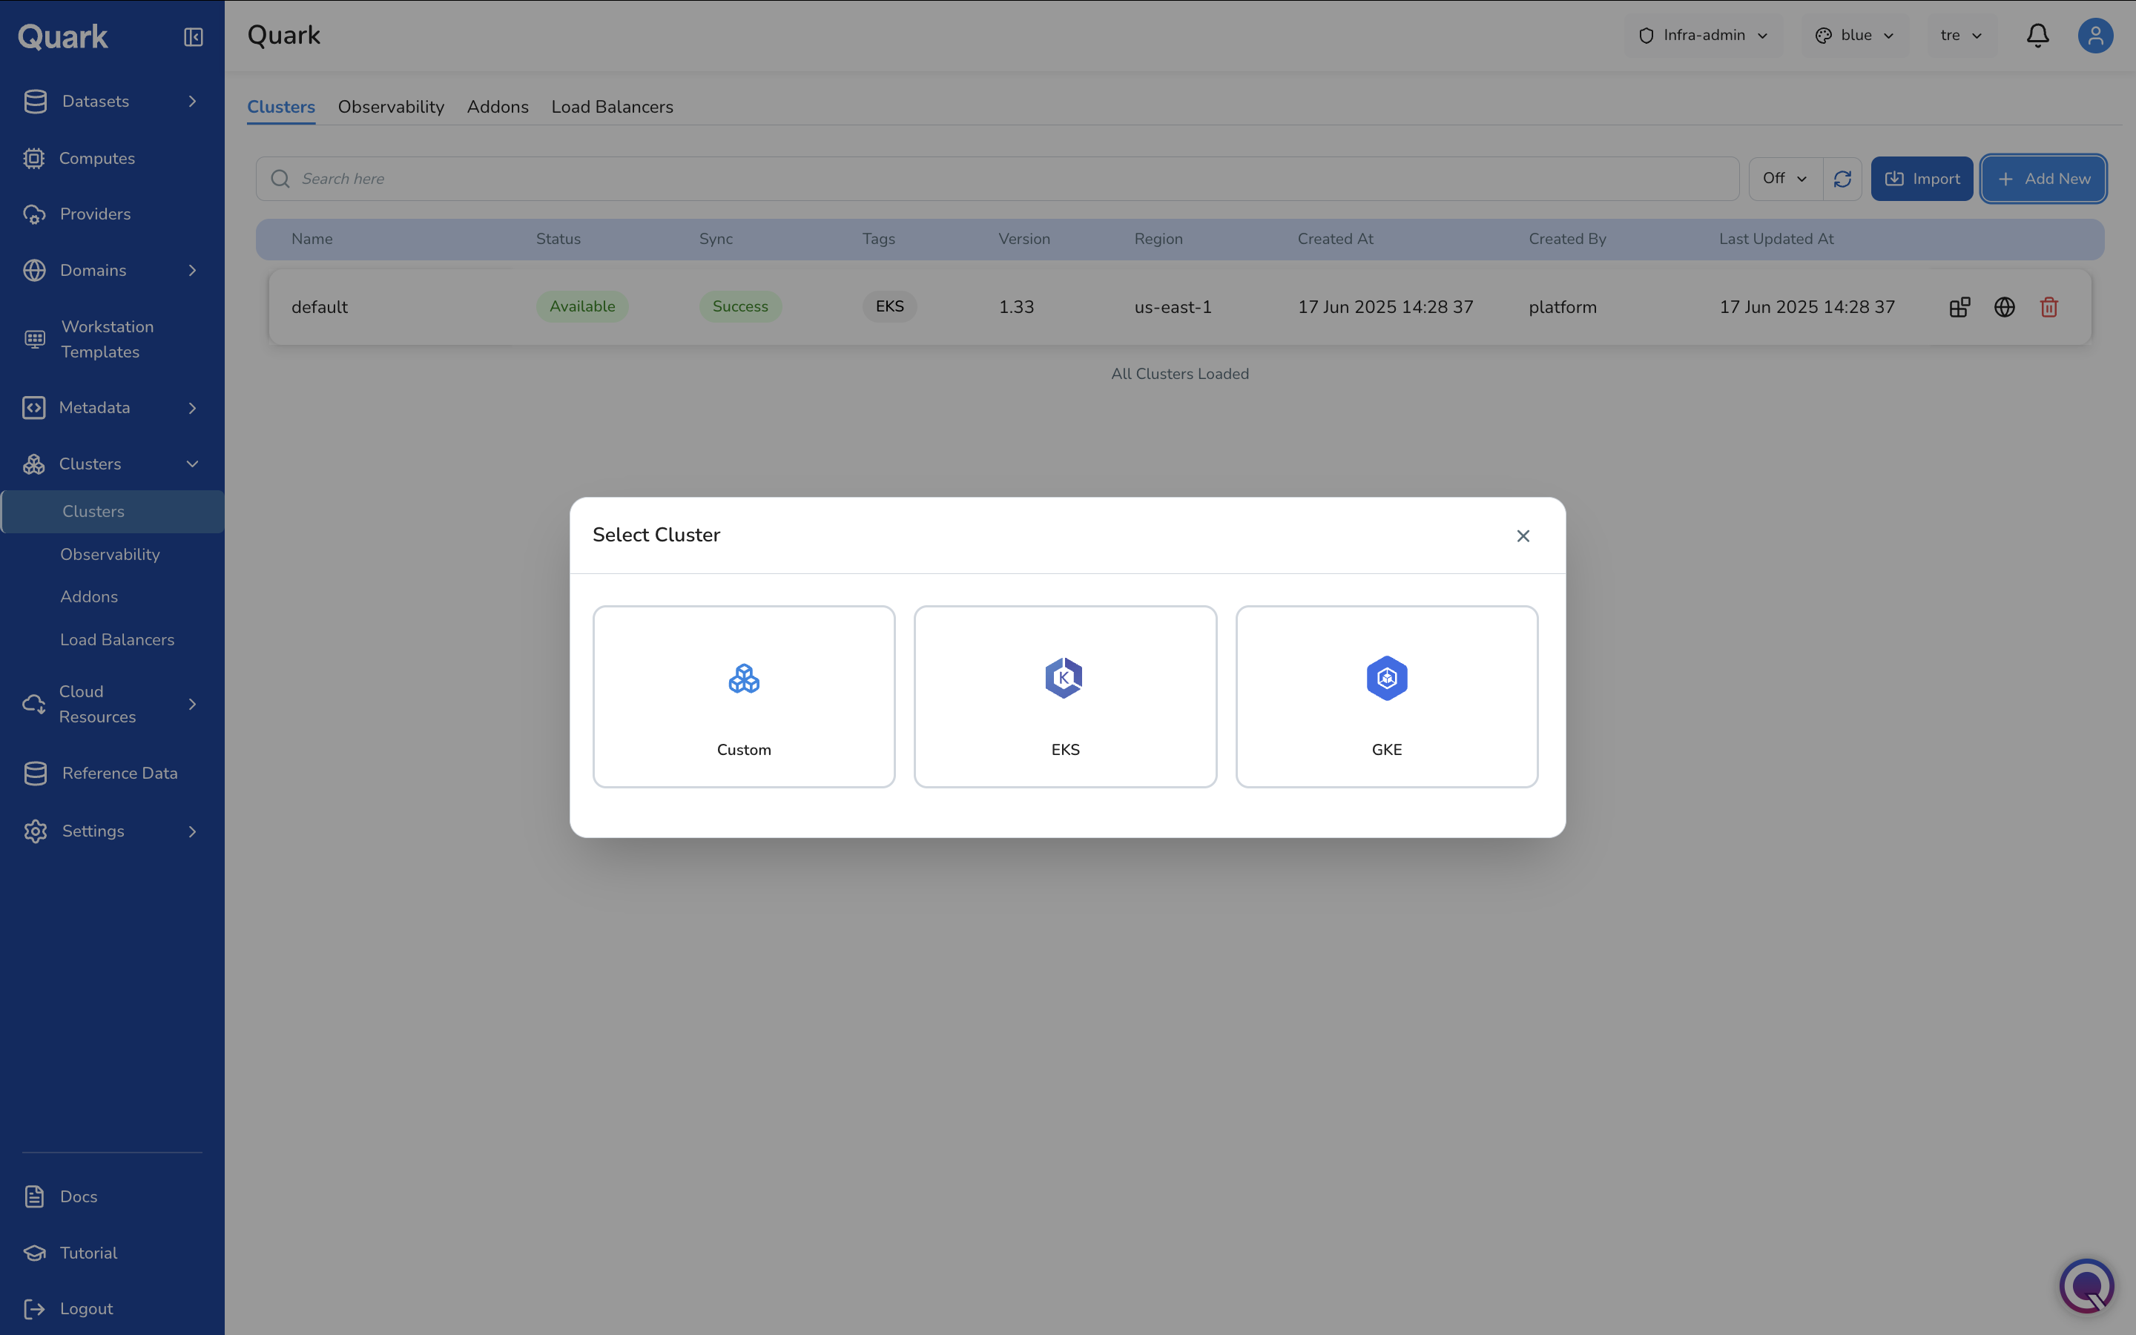Focus the Search here field
The height and width of the screenshot is (1335, 2136).
coord(998,178)
